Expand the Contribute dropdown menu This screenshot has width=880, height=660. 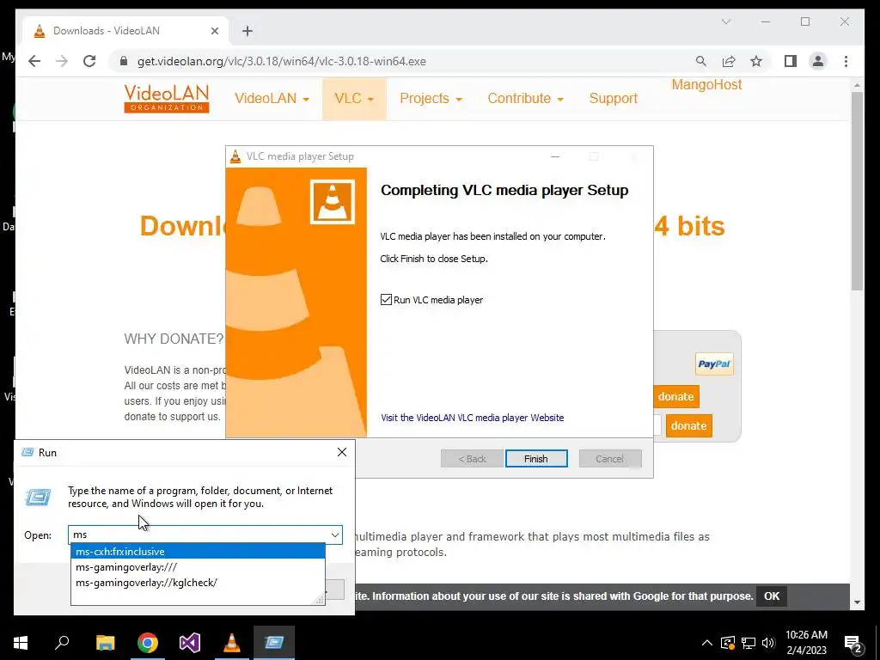tap(525, 99)
